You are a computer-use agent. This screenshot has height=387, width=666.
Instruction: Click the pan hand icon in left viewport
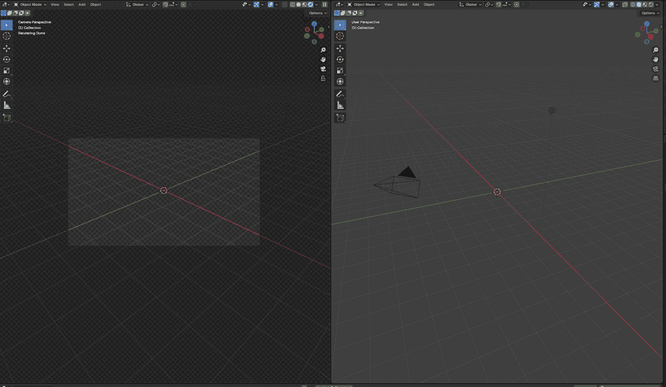pyautogui.click(x=323, y=60)
